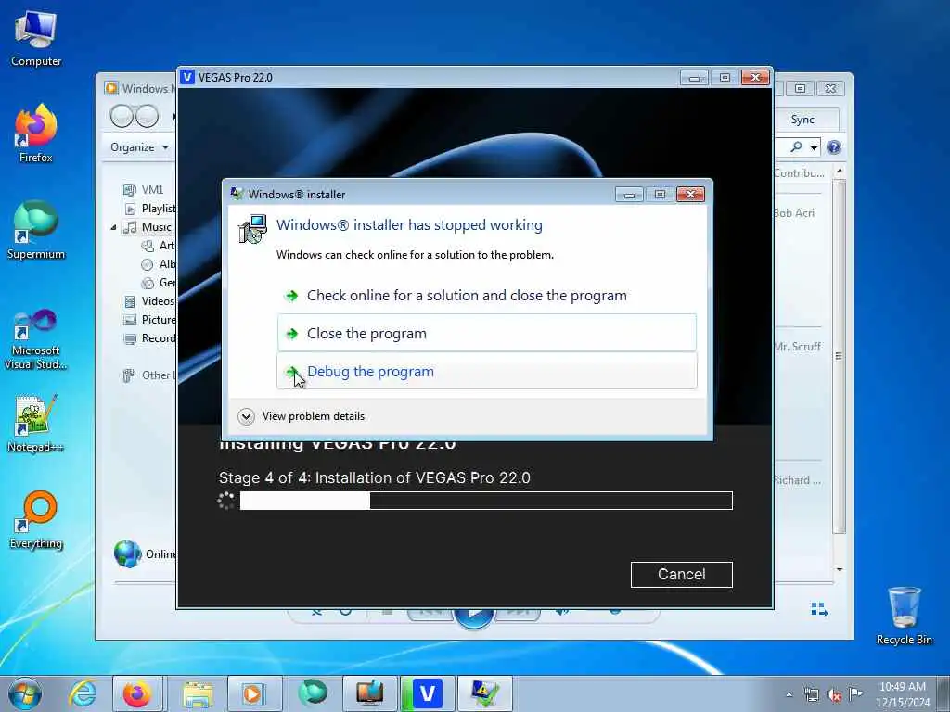Open the Firefox desktop shortcut

click(x=36, y=133)
